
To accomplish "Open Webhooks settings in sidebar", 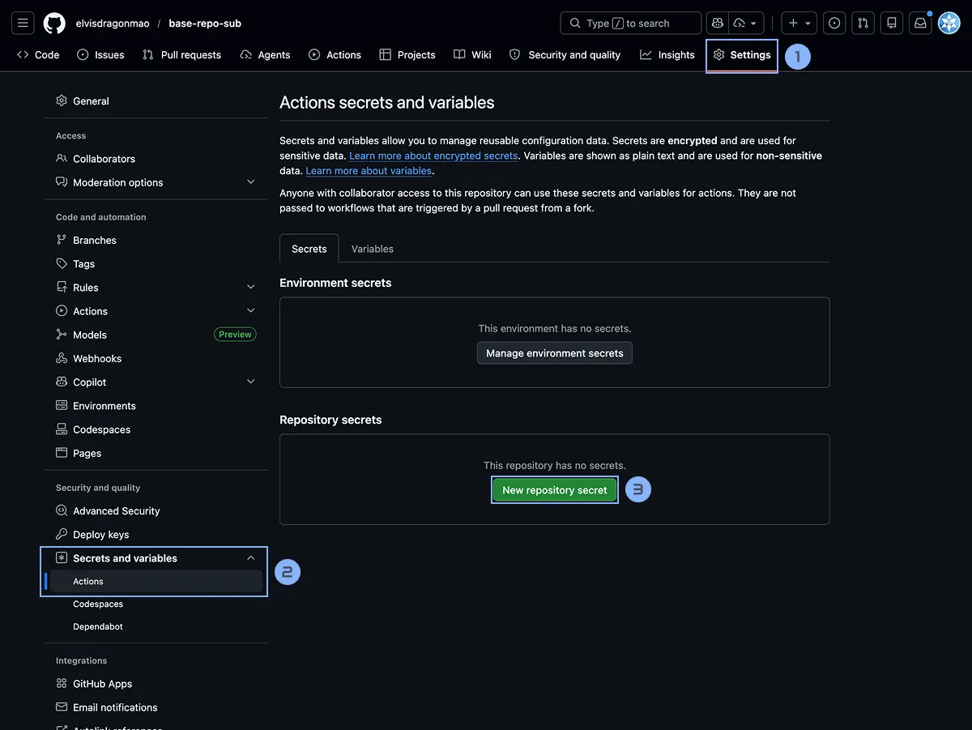I will coord(97,358).
